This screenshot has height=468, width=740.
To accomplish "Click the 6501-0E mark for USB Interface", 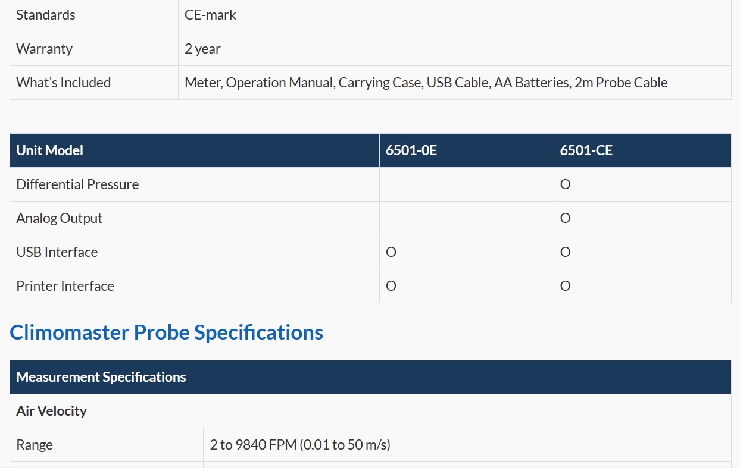I will 391,252.
